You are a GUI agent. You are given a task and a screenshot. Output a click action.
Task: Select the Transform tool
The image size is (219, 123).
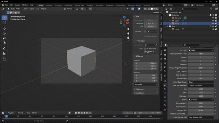[x=4, y=43]
